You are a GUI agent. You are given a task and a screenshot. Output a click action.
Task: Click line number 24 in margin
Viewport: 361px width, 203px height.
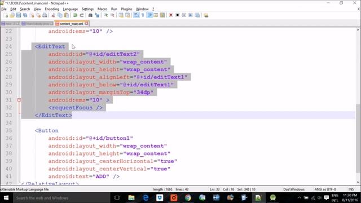click(x=8, y=46)
